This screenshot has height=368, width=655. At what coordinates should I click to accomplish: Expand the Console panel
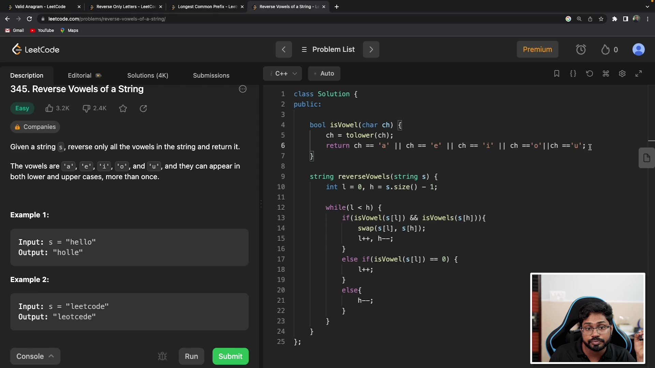(35, 356)
